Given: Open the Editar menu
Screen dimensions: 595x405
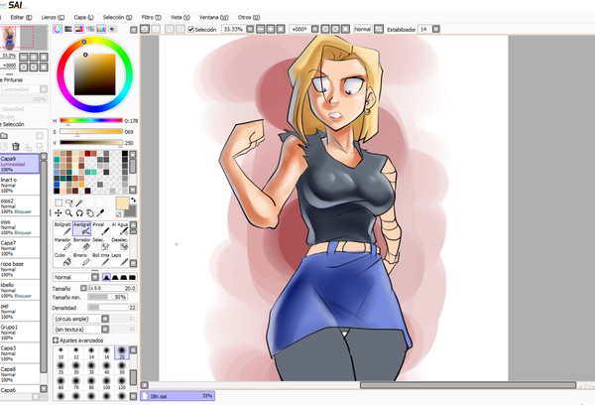Looking at the screenshot, I should pyautogui.click(x=21, y=17).
